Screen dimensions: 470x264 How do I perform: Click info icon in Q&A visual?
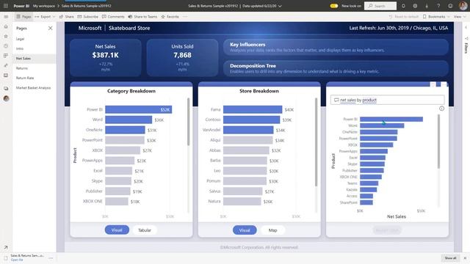(x=441, y=109)
